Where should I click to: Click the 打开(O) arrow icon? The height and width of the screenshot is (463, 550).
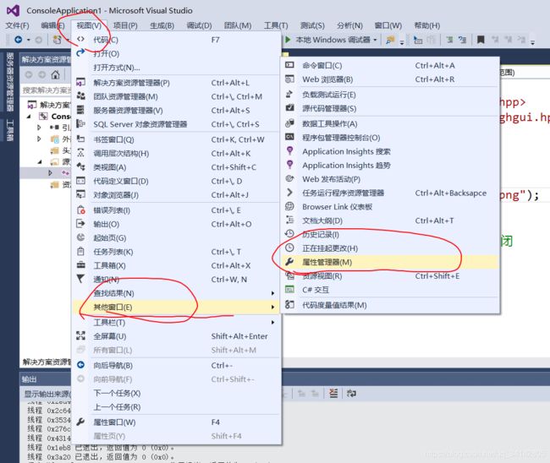point(80,53)
